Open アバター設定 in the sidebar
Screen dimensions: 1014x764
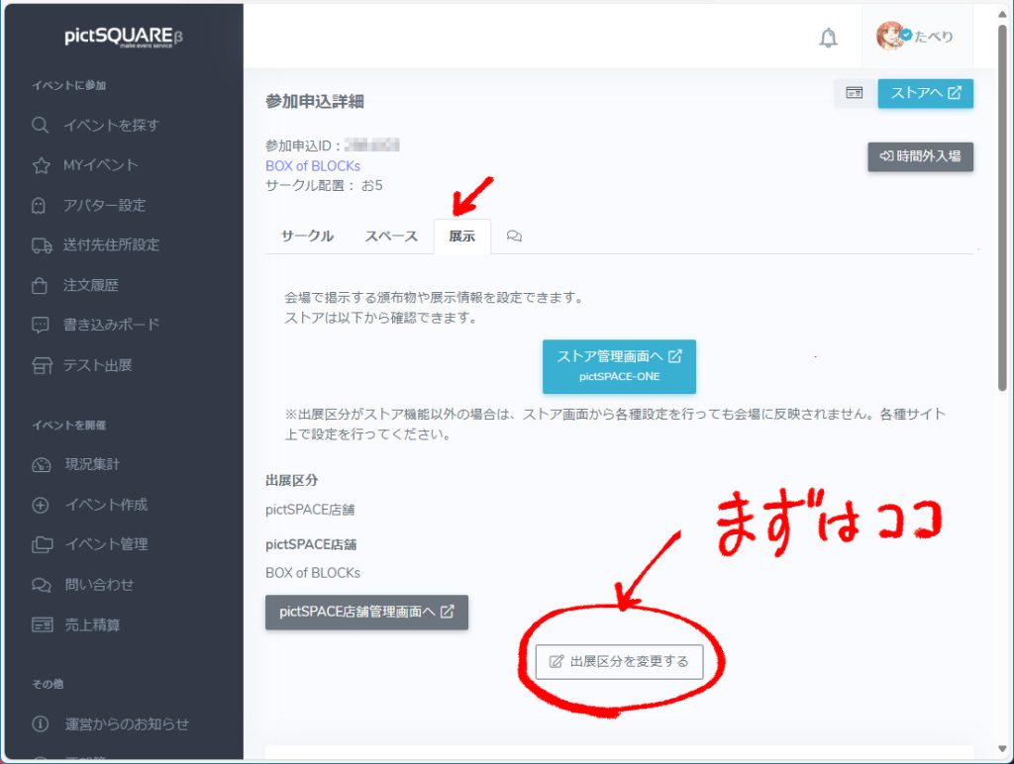coord(104,205)
